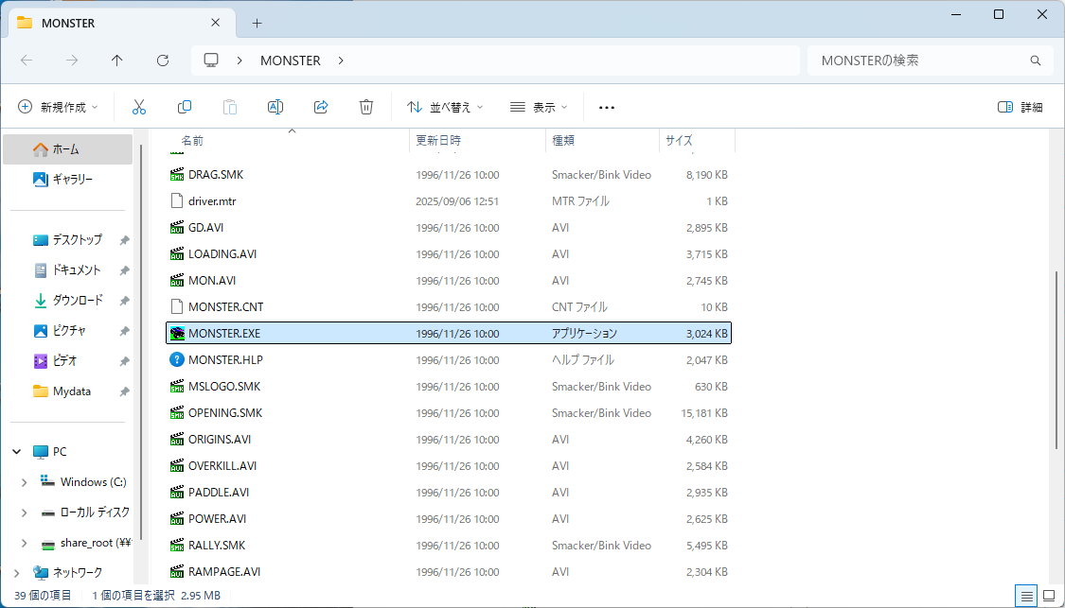
Task: Open the 新規作成 new item menu
Action: tap(59, 107)
